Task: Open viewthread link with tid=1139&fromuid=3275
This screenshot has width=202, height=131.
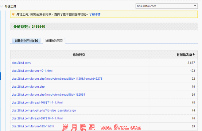Action: (57, 79)
